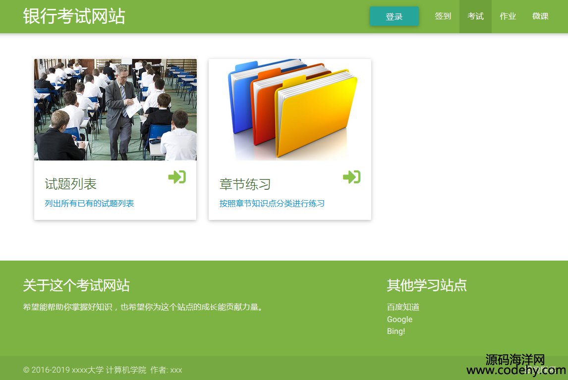Click the enter icon on 试题列表 card
This screenshot has height=380, width=568.
[x=177, y=177]
